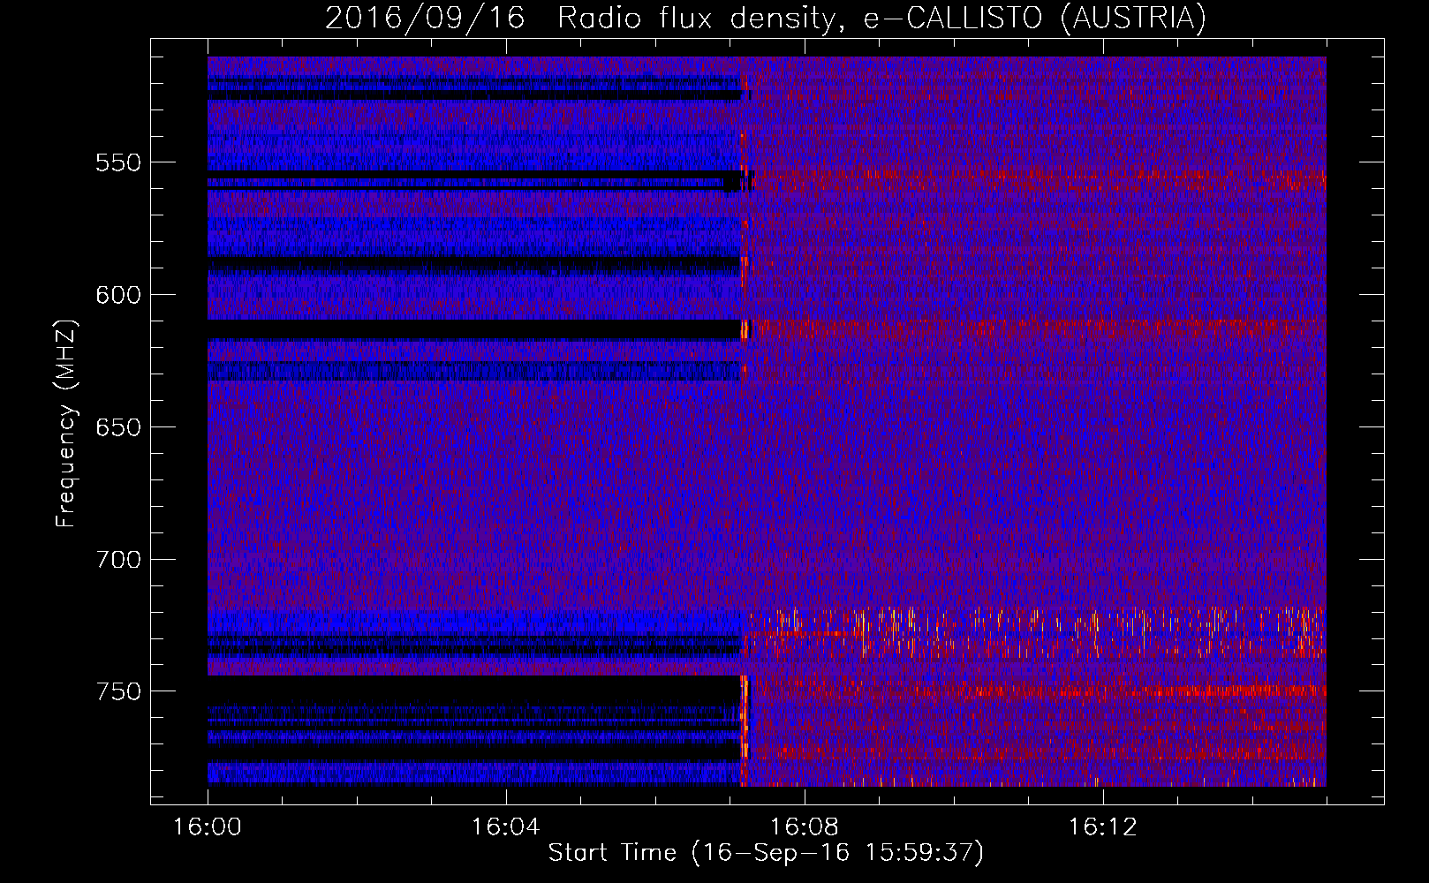1429x883 pixels.
Task: Click the 650 frequency tick label
Action: [117, 427]
